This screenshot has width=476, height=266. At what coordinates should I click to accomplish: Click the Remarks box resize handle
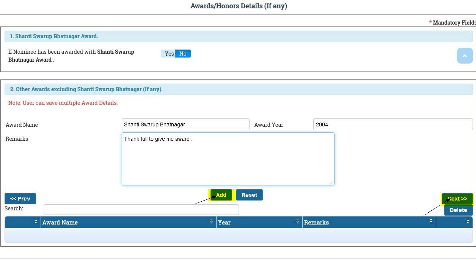(x=331, y=183)
